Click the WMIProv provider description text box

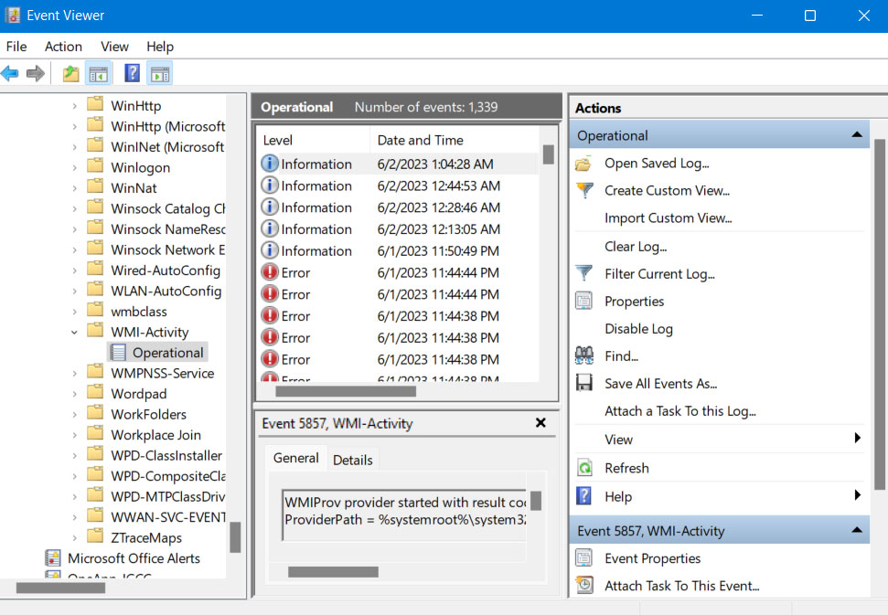[x=404, y=514]
